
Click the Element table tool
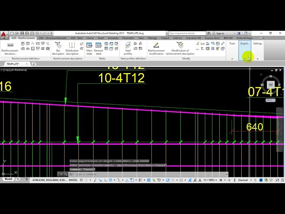[x=98, y=49]
